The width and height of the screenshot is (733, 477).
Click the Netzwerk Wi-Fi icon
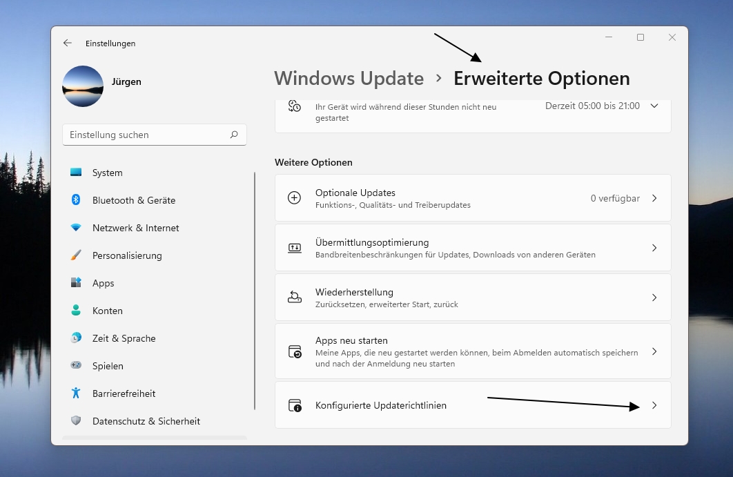coord(76,228)
